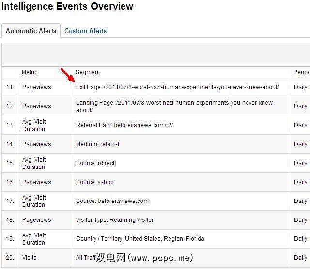Click the Daily period in row 14
Viewport: 310px width, 269px height.
(x=300, y=144)
